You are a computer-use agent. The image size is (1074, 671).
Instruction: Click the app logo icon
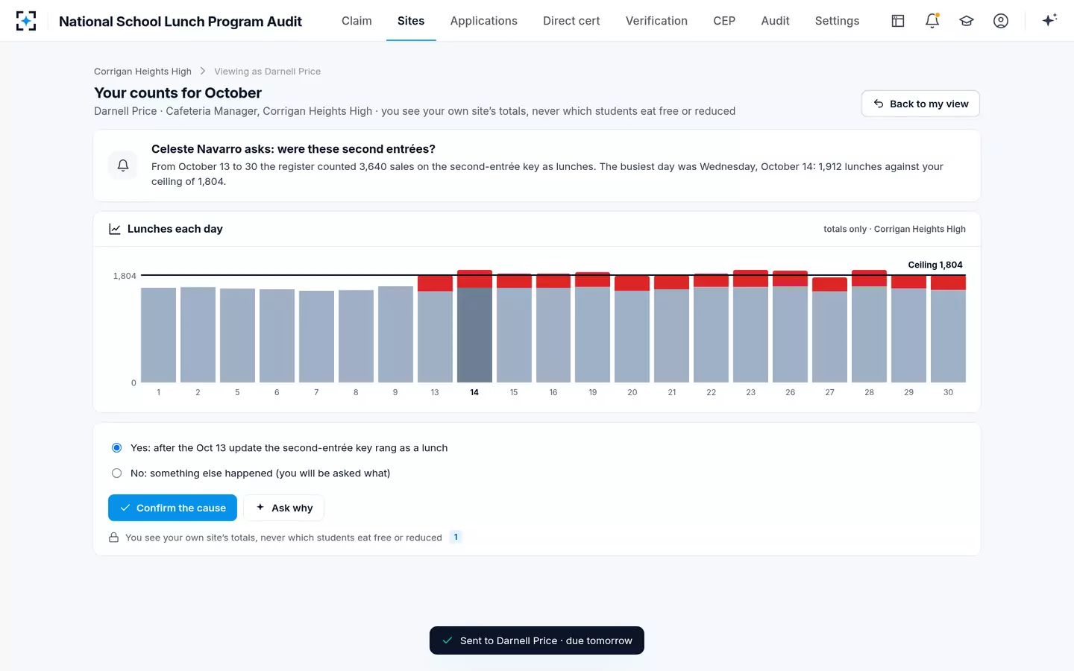click(x=26, y=21)
